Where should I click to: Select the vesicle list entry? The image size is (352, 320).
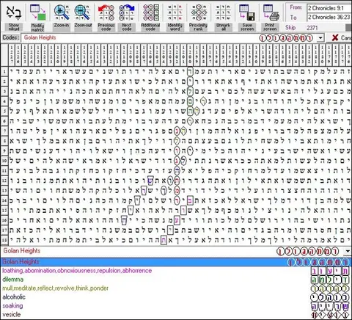12,314
